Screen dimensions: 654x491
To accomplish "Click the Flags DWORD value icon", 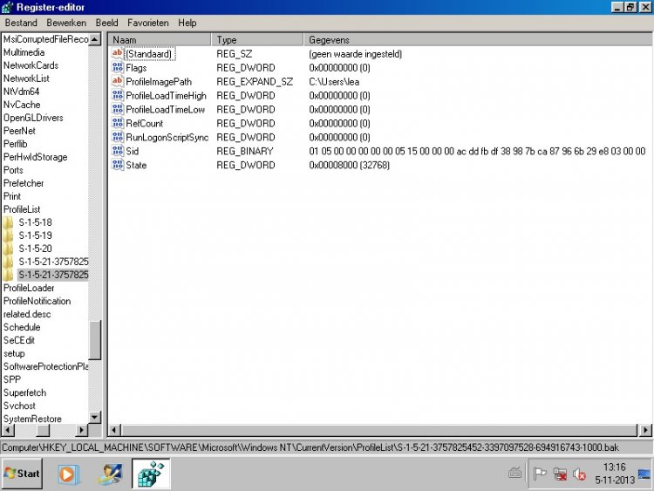I will click(x=118, y=67).
